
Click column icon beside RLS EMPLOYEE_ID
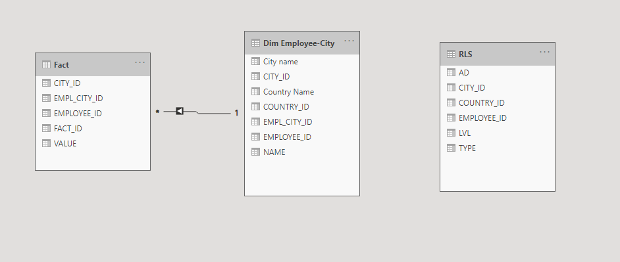point(451,118)
